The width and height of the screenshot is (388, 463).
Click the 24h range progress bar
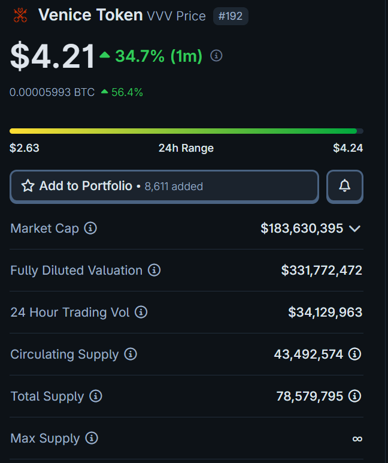[x=186, y=131]
